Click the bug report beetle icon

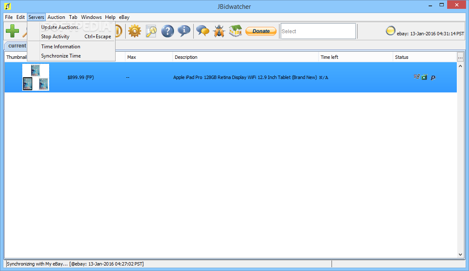pos(219,31)
